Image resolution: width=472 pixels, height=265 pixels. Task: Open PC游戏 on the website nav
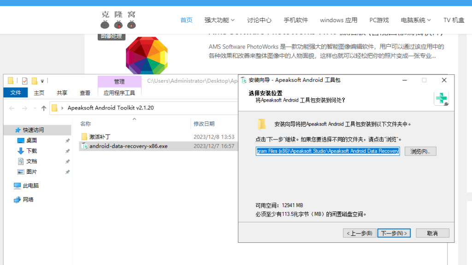tap(379, 20)
